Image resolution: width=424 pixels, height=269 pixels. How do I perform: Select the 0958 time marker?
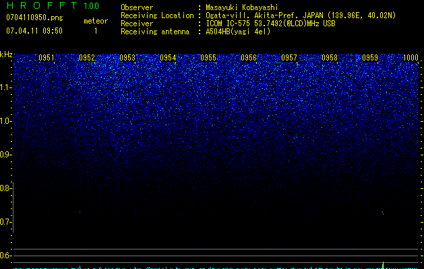coord(330,58)
